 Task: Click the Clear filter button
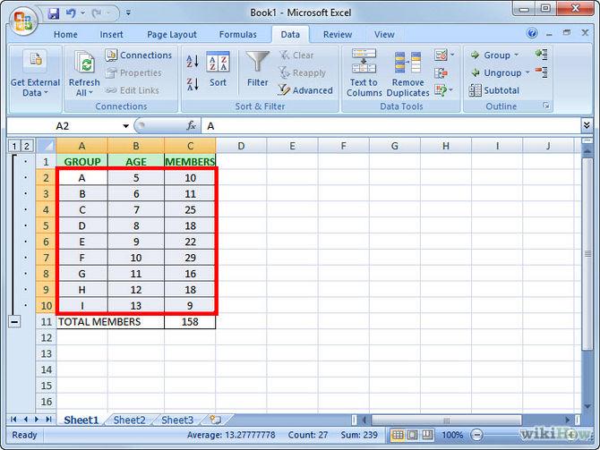[296, 55]
